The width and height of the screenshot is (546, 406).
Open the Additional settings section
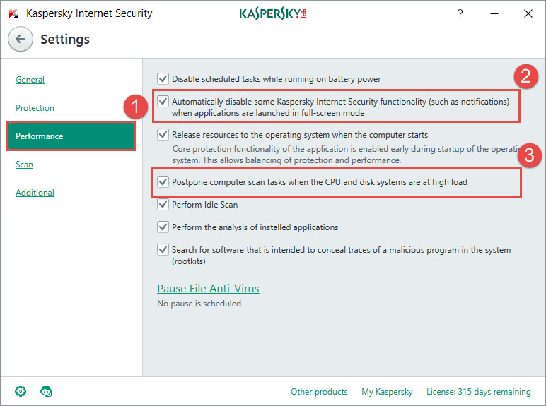point(35,192)
